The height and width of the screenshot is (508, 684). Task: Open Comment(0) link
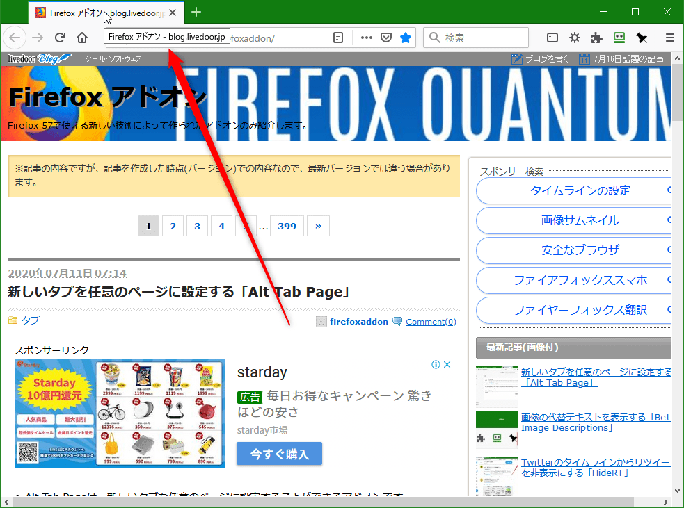click(x=431, y=322)
